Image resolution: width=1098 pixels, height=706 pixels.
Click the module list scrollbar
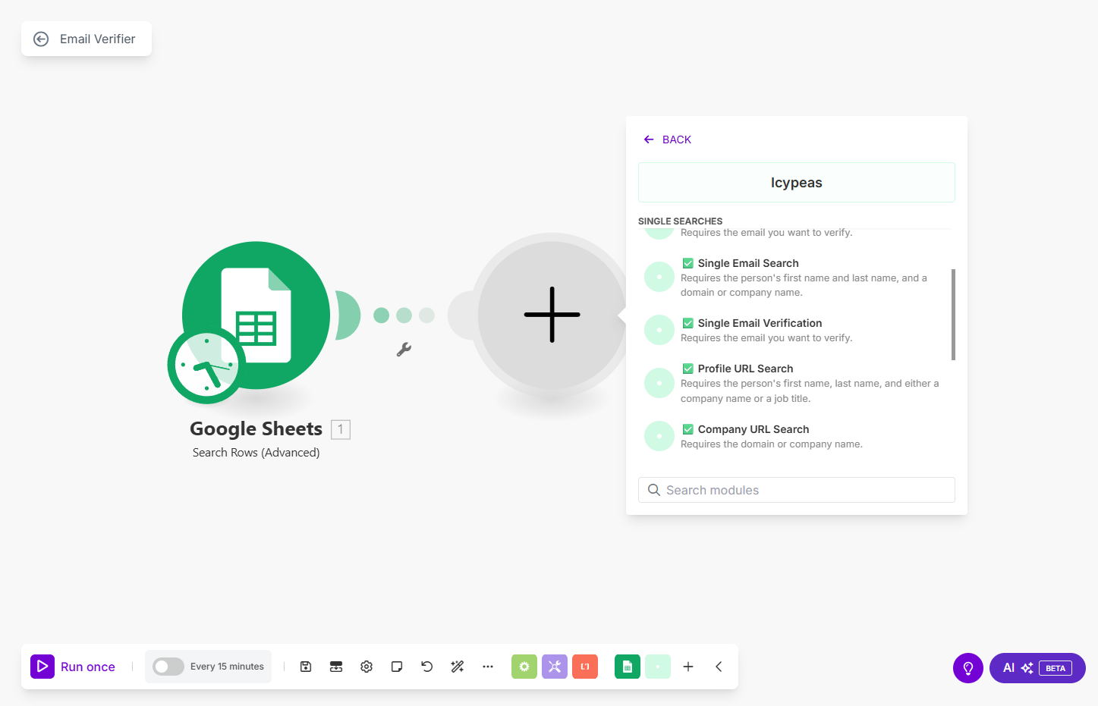point(953,315)
